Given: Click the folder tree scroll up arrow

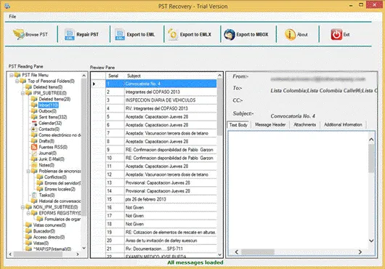Looking at the screenshot, I should [x=84, y=76].
